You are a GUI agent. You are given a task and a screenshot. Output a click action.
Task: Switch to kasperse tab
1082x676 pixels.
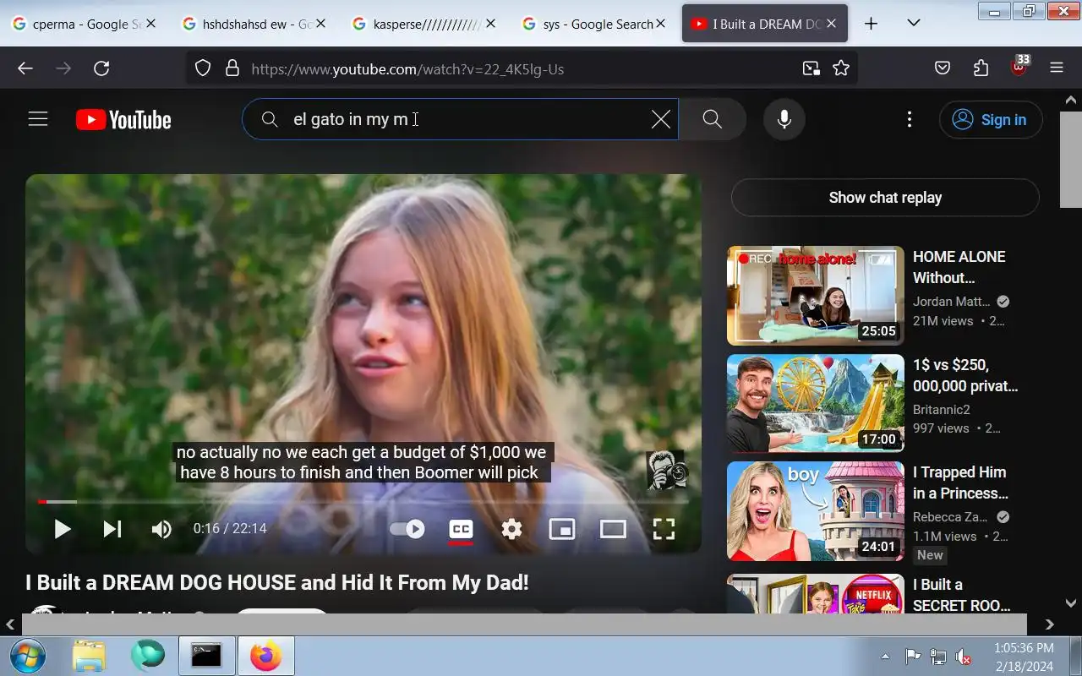pos(424,24)
